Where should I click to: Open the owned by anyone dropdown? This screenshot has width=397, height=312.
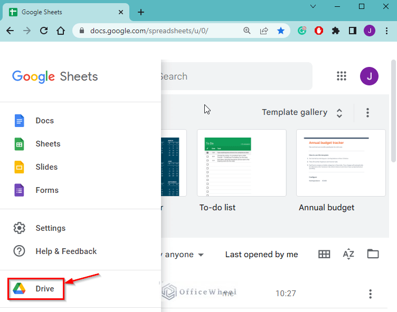point(182,255)
